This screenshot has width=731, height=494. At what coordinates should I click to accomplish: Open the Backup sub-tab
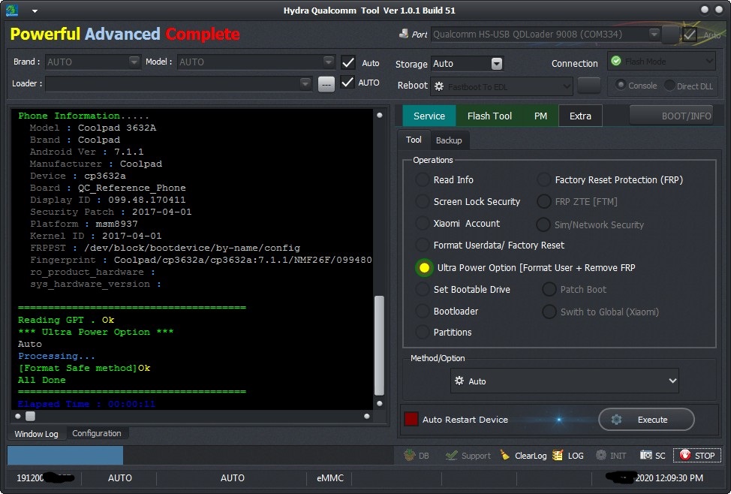(x=449, y=140)
